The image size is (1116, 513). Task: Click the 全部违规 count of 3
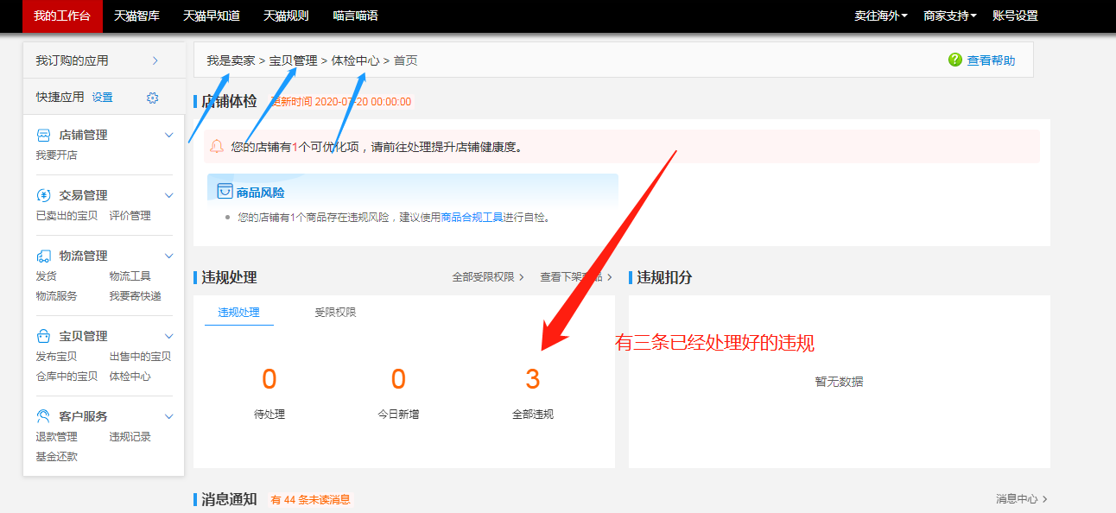pyautogui.click(x=533, y=379)
